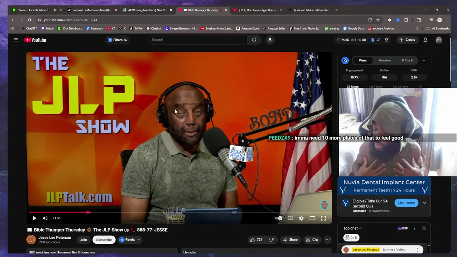This screenshot has width=457, height=257.
Task: Open the Chrome apps grid in bookmarks bar
Action: point(12,29)
